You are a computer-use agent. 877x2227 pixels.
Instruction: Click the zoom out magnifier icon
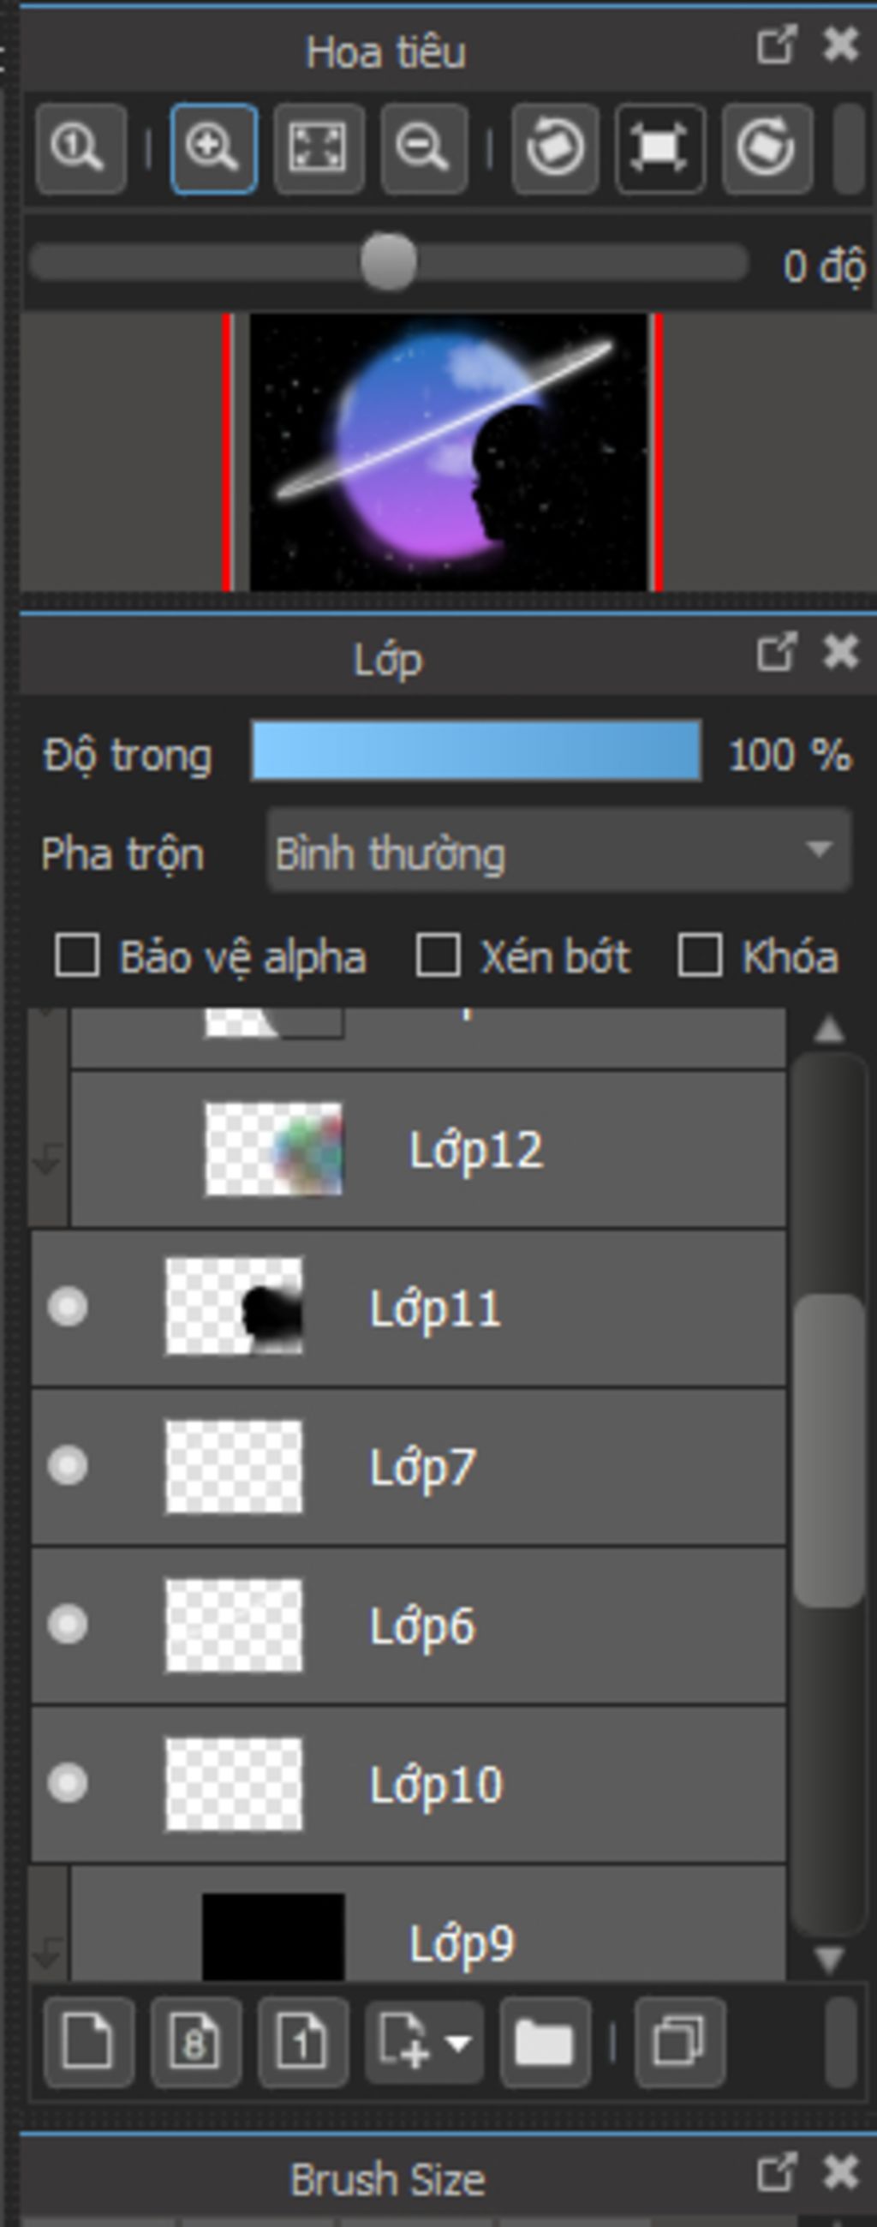click(424, 149)
